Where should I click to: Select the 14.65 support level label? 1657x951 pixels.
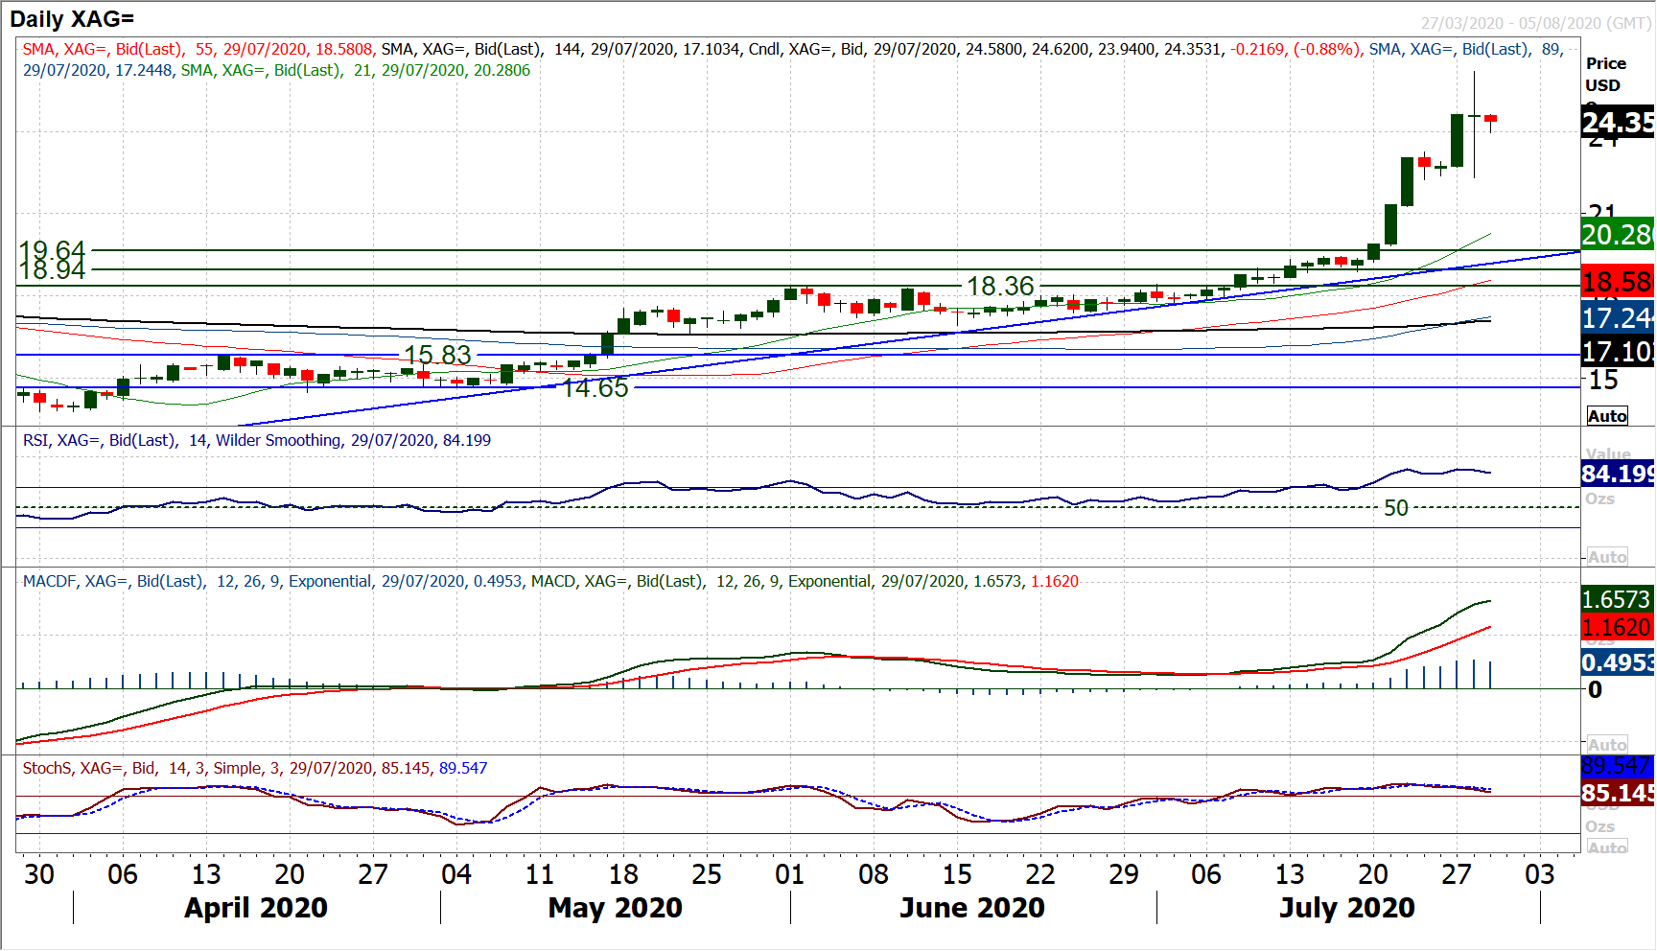point(595,388)
